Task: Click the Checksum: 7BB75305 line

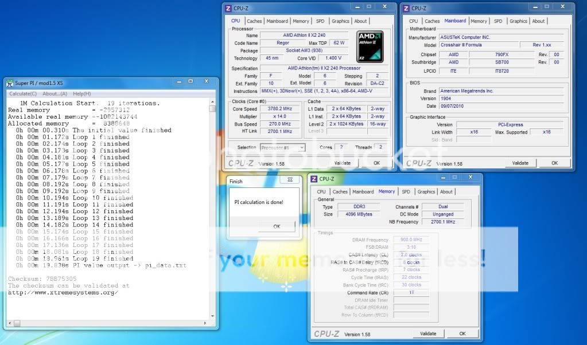Action: click(42, 279)
